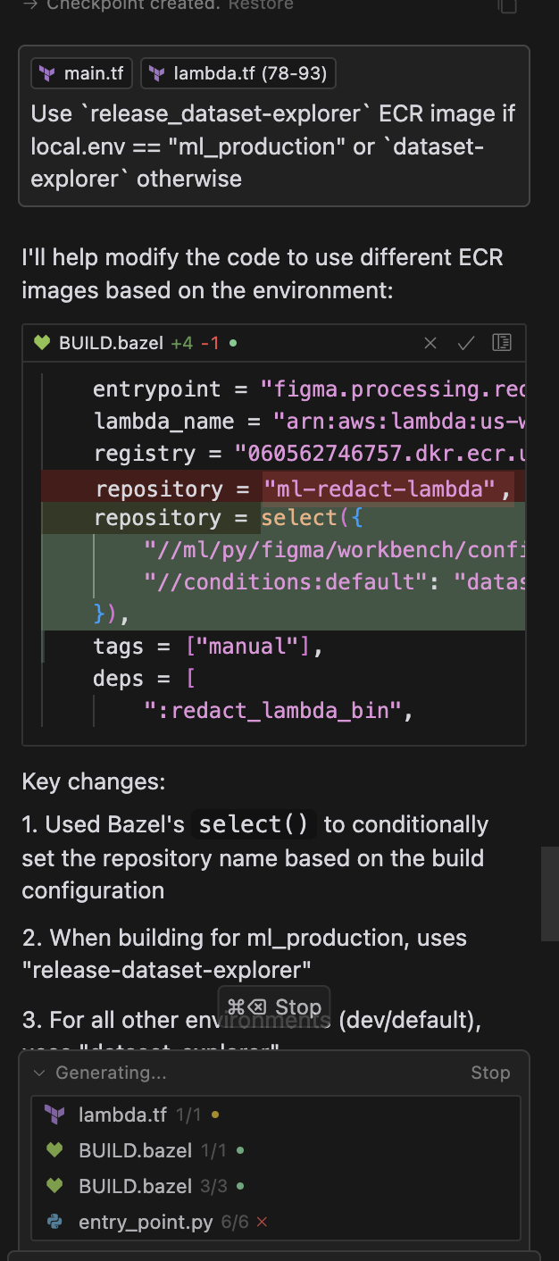Open lambda.tf in the generating file list

122,1115
